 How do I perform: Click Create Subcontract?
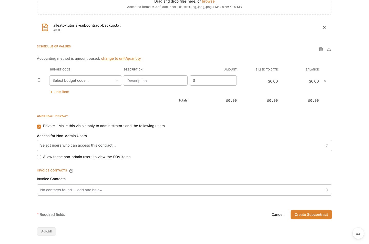(x=311, y=215)
